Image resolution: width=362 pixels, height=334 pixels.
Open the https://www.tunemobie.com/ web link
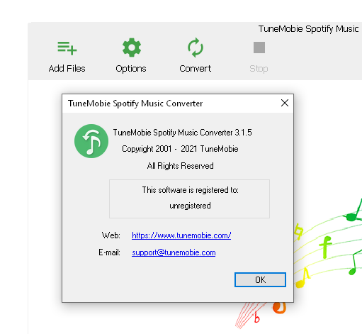click(x=181, y=235)
